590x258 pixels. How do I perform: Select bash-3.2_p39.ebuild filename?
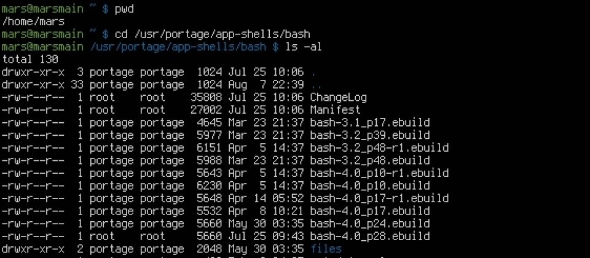coord(369,135)
